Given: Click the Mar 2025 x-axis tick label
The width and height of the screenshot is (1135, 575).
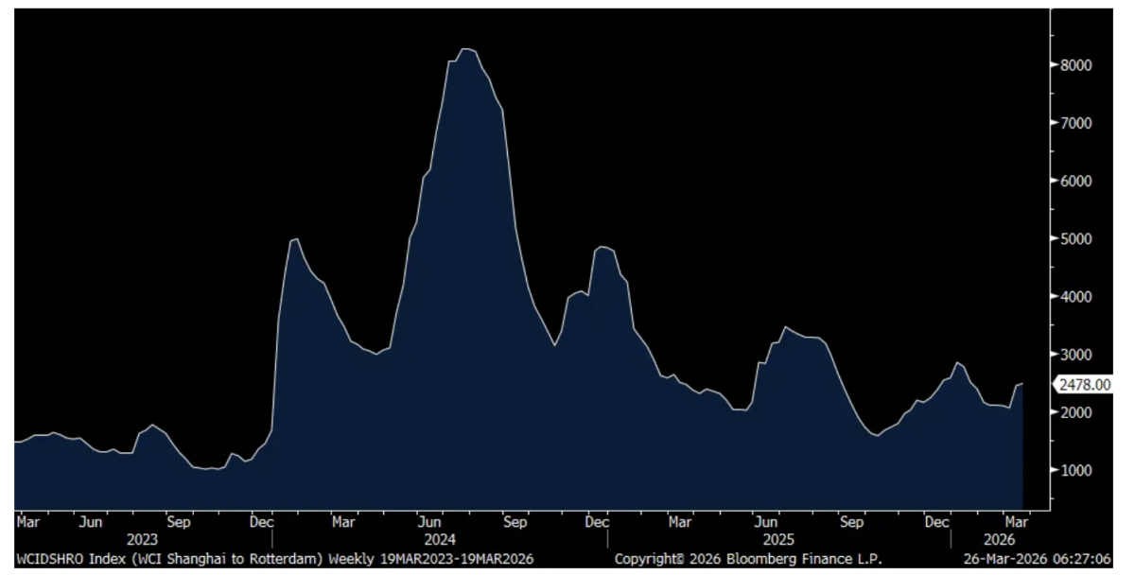Looking at the screenshot, I should click(679, 521).
